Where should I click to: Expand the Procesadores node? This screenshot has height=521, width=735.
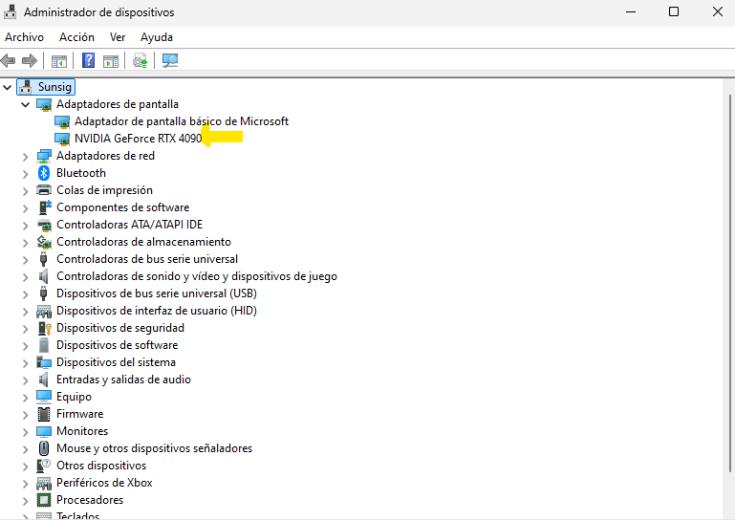25,501
